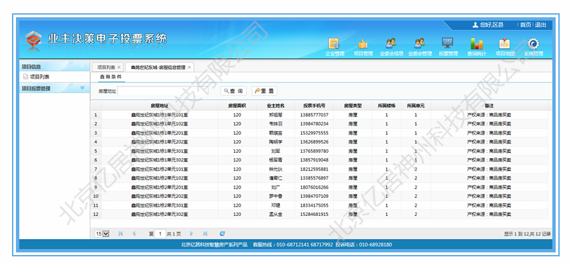Open 业委会信息 icon
The width and height of the screenshot is (571, 265).
point(391,43)
